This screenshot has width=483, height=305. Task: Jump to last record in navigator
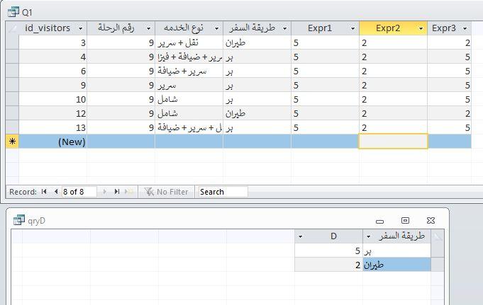coord(116,192)
